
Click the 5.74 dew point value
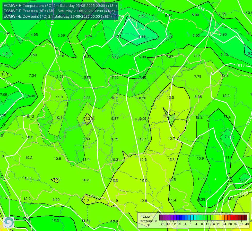pos(88,36)
